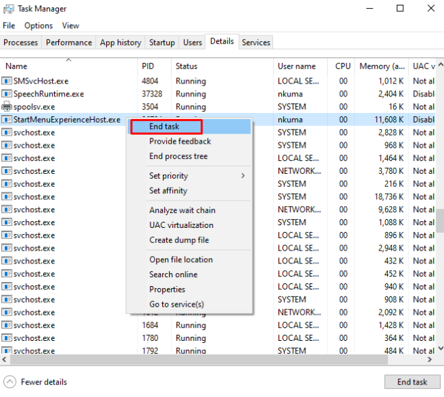Select the SMSvcHost.exe row name
Screen dimensions: 444x397
click(x=41, y=81)
